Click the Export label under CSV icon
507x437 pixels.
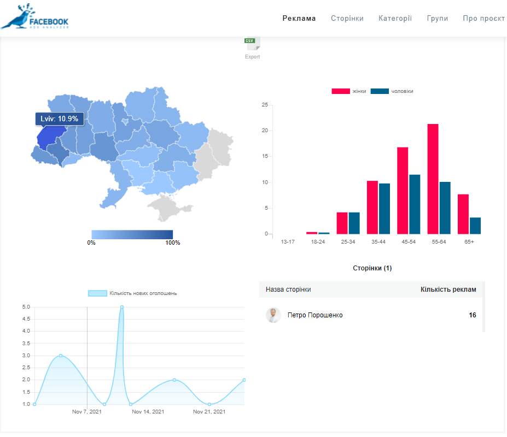click(252, 57)
